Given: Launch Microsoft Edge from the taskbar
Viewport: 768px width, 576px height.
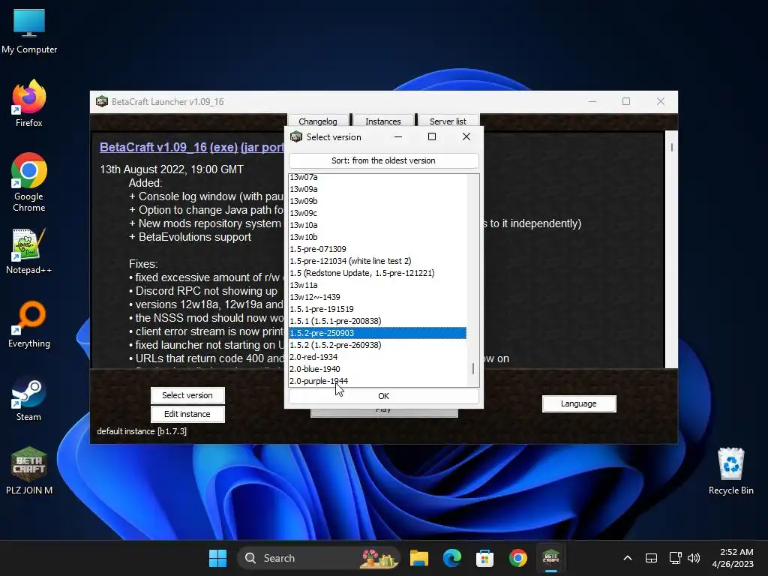Looking at the screenshot, I should (x=451, y=558).
